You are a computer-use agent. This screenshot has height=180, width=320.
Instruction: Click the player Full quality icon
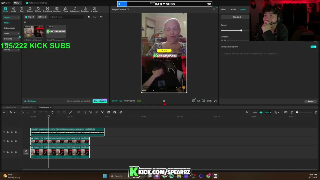pyautogui.click(x=198, y=101)
